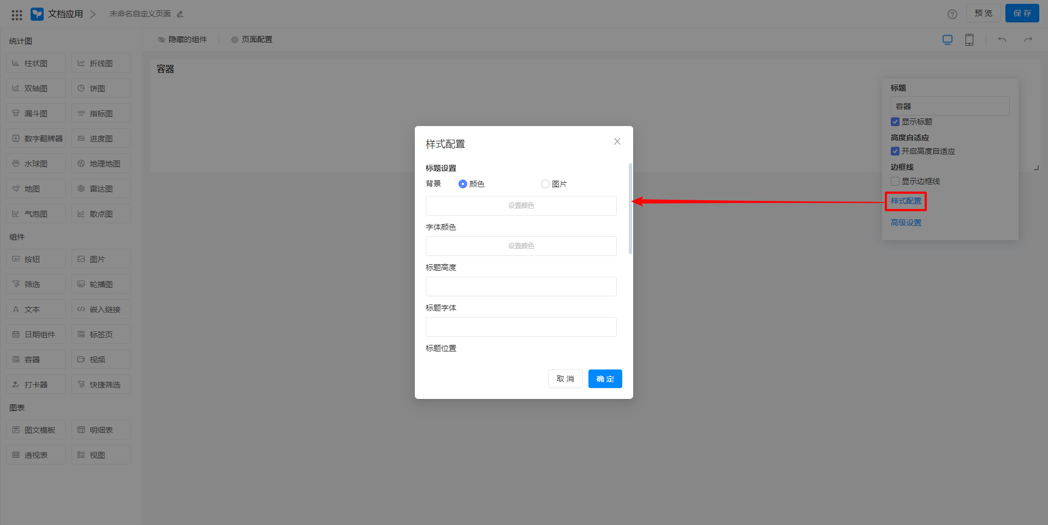This screenshot has width=1048, height=525.
Task: Click the redo arrow icon
Action: 1028,40
